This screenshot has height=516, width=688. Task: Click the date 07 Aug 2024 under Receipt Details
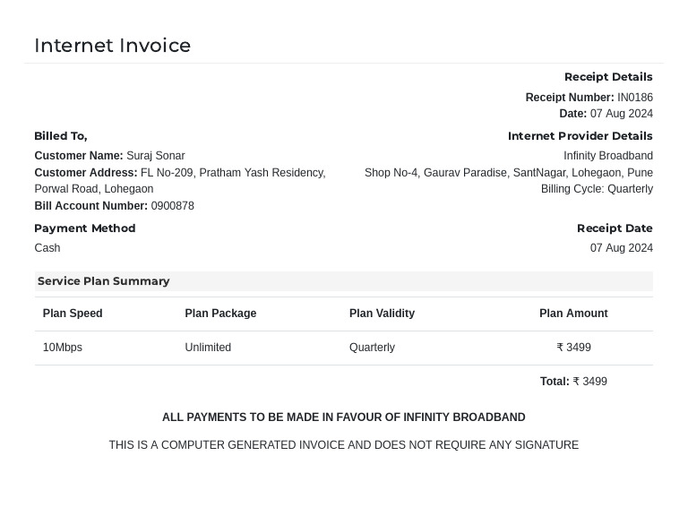click(x=621, y=114)
